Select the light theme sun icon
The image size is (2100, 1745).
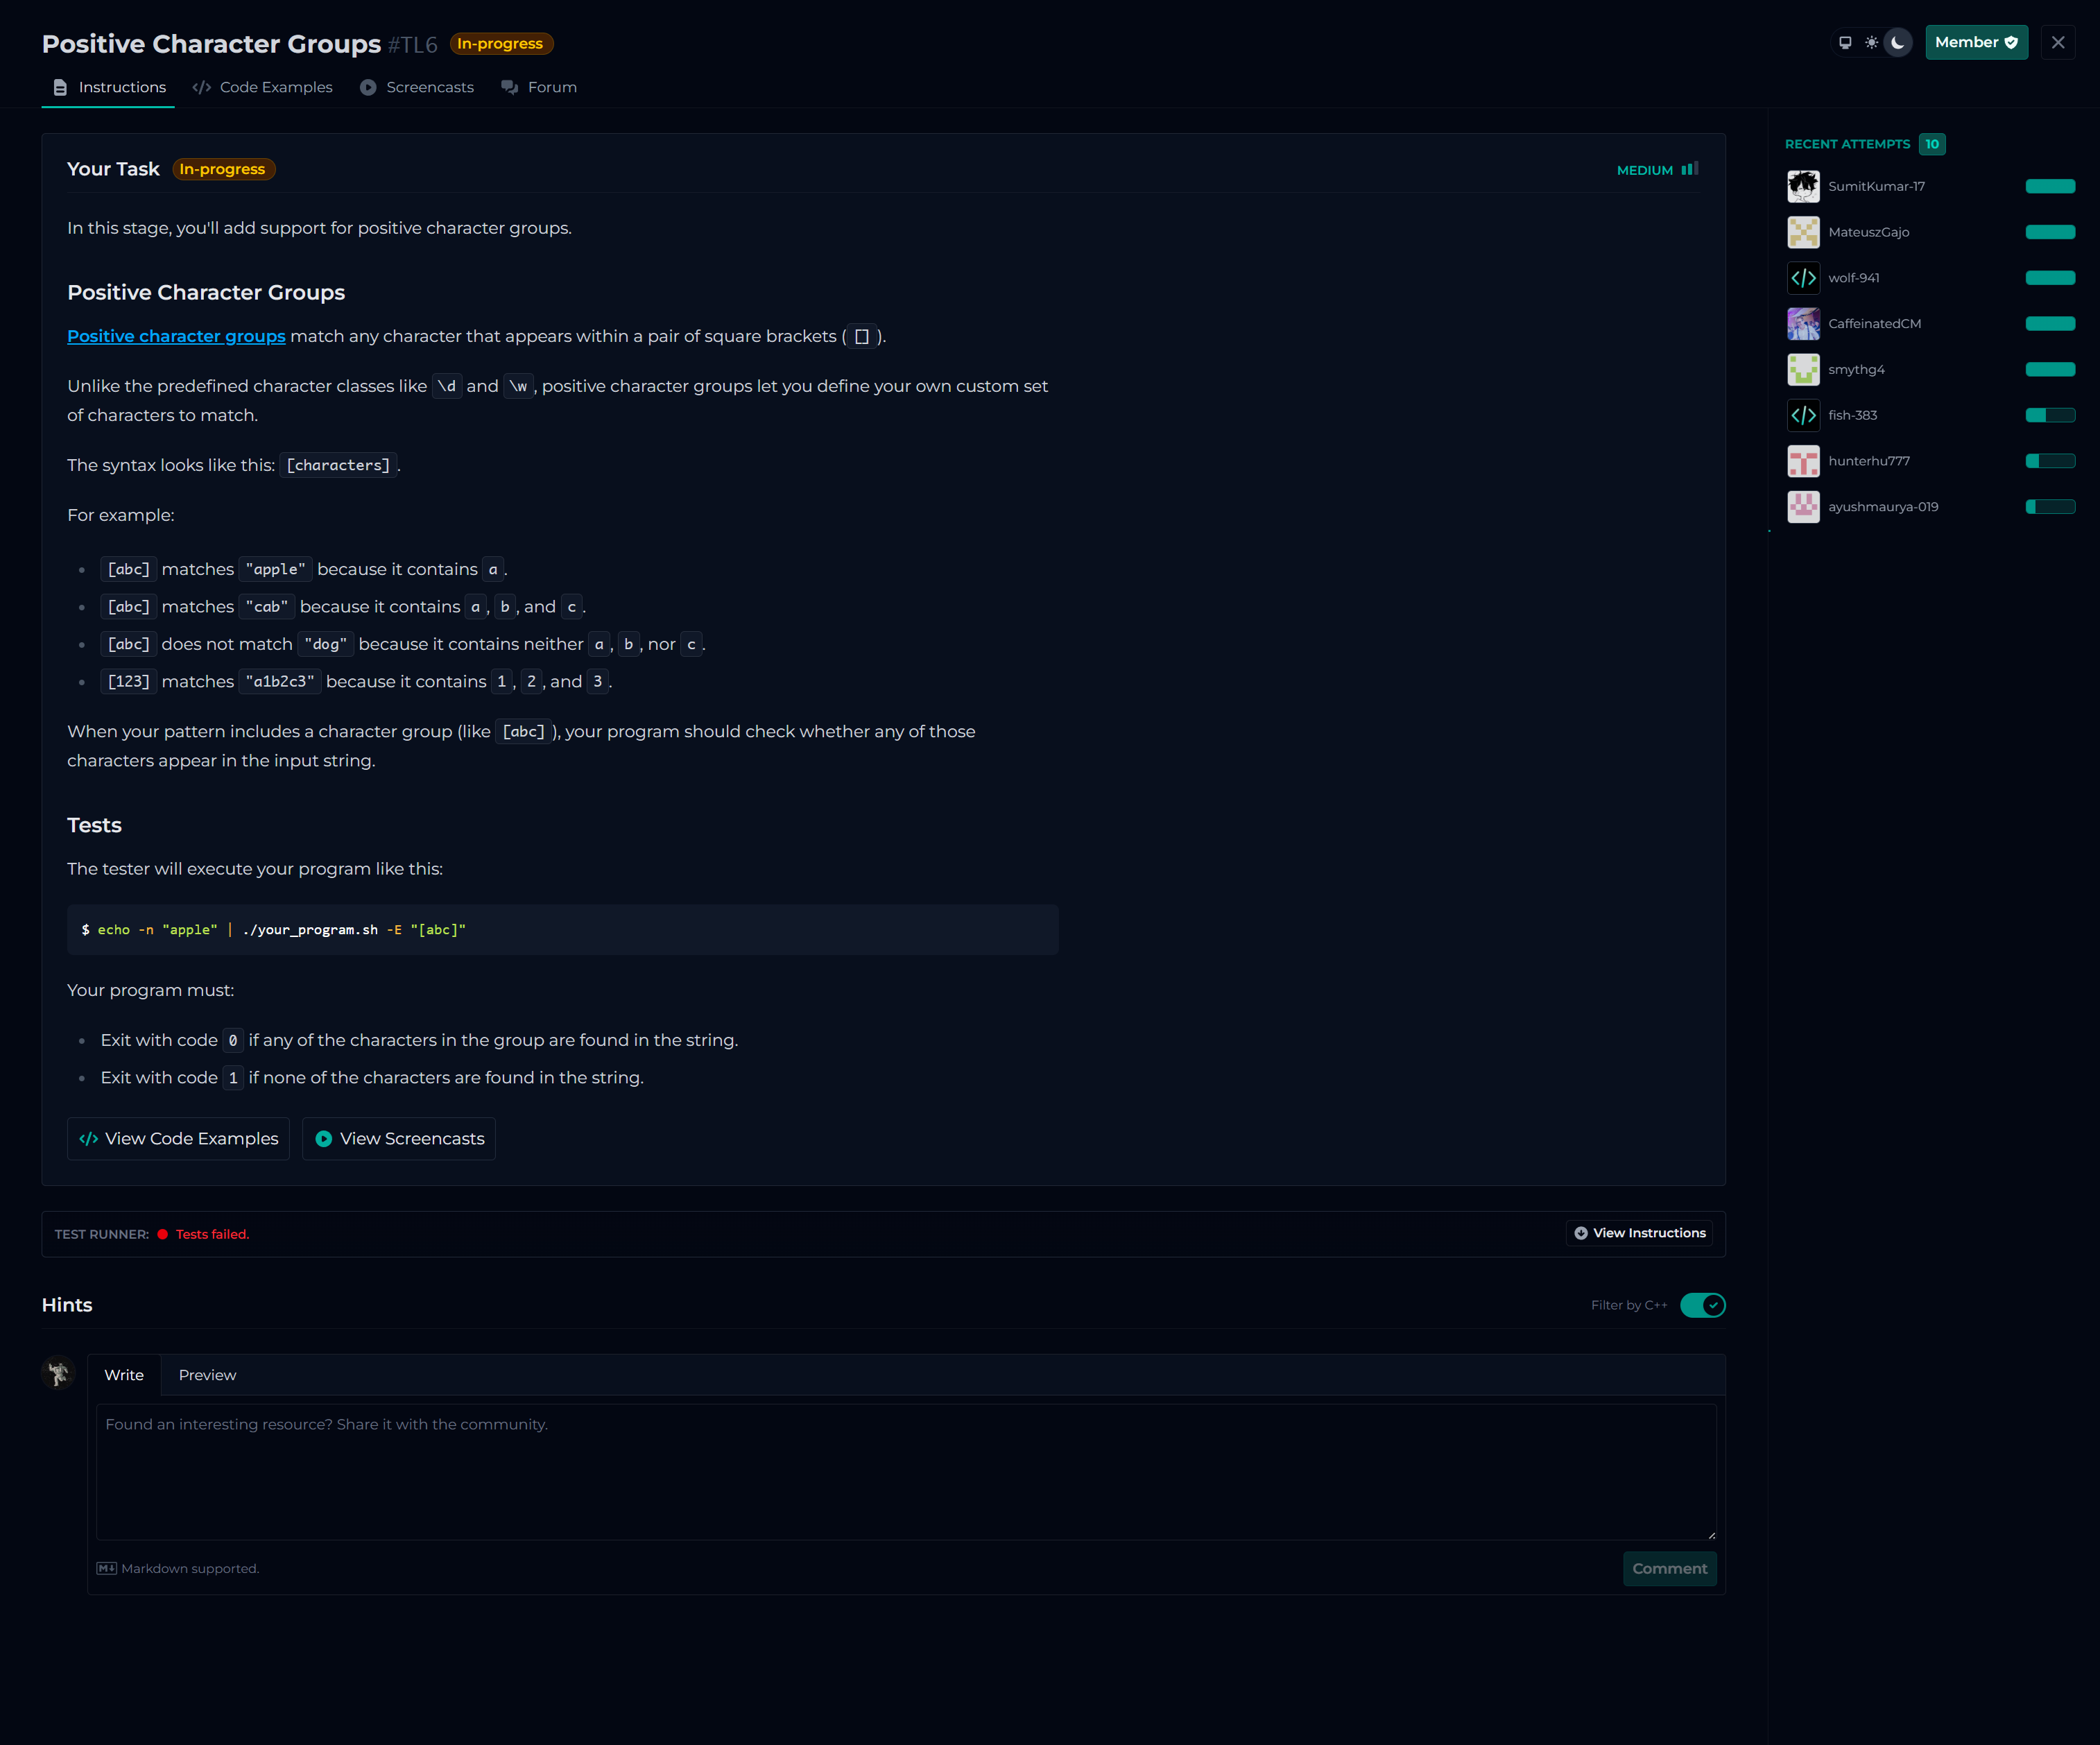pyautogui.click(x=1871, y=42)
